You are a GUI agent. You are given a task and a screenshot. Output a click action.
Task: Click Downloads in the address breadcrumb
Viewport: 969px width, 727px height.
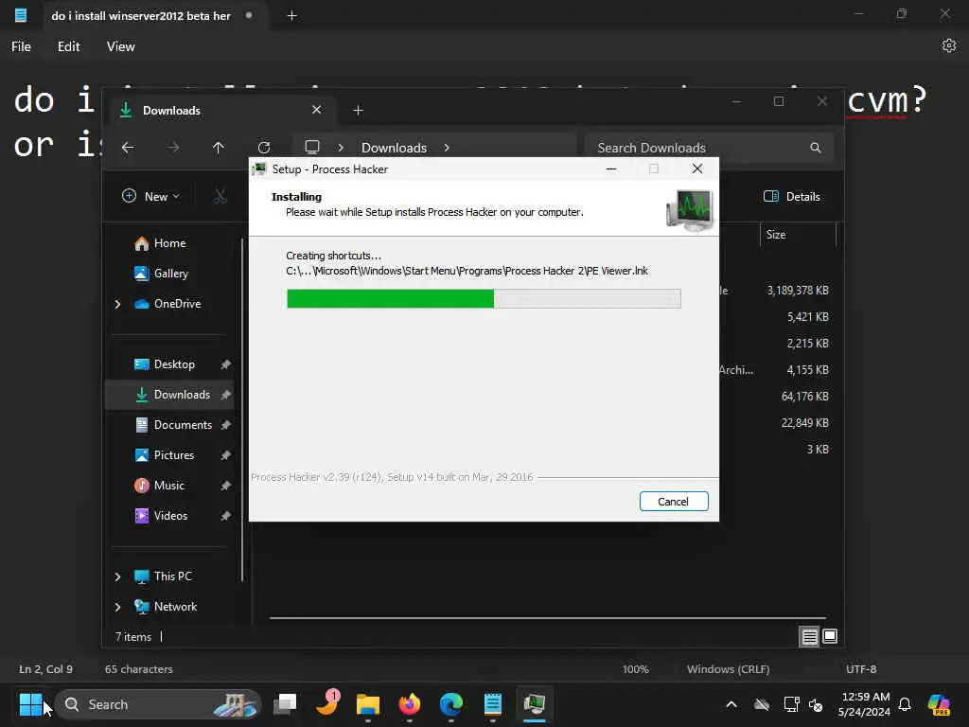pyautogui.click(x=394, y=148)
